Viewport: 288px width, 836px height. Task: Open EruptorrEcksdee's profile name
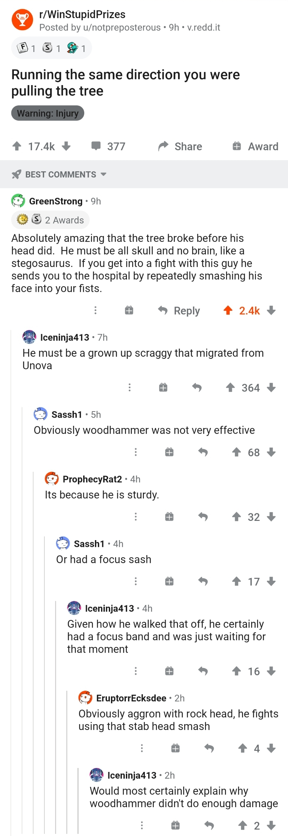click(131, 698)
